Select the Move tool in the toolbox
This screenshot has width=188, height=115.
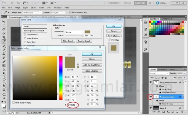(4, 22)
